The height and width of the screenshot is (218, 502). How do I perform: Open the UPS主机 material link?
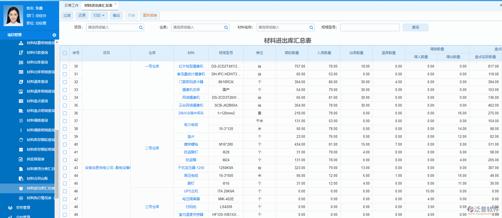(x=191, y=191)
